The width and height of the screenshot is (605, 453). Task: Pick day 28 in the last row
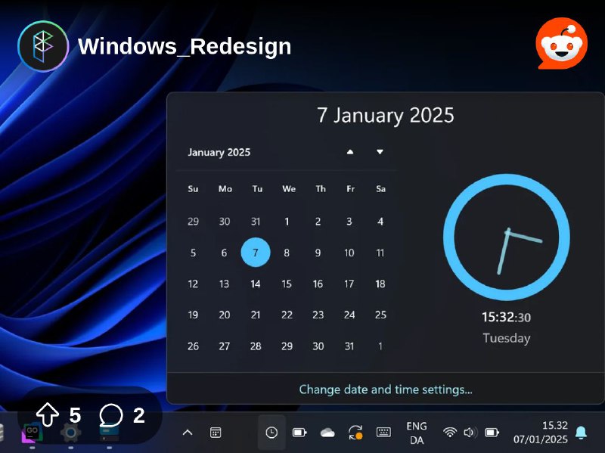point(256,346)
